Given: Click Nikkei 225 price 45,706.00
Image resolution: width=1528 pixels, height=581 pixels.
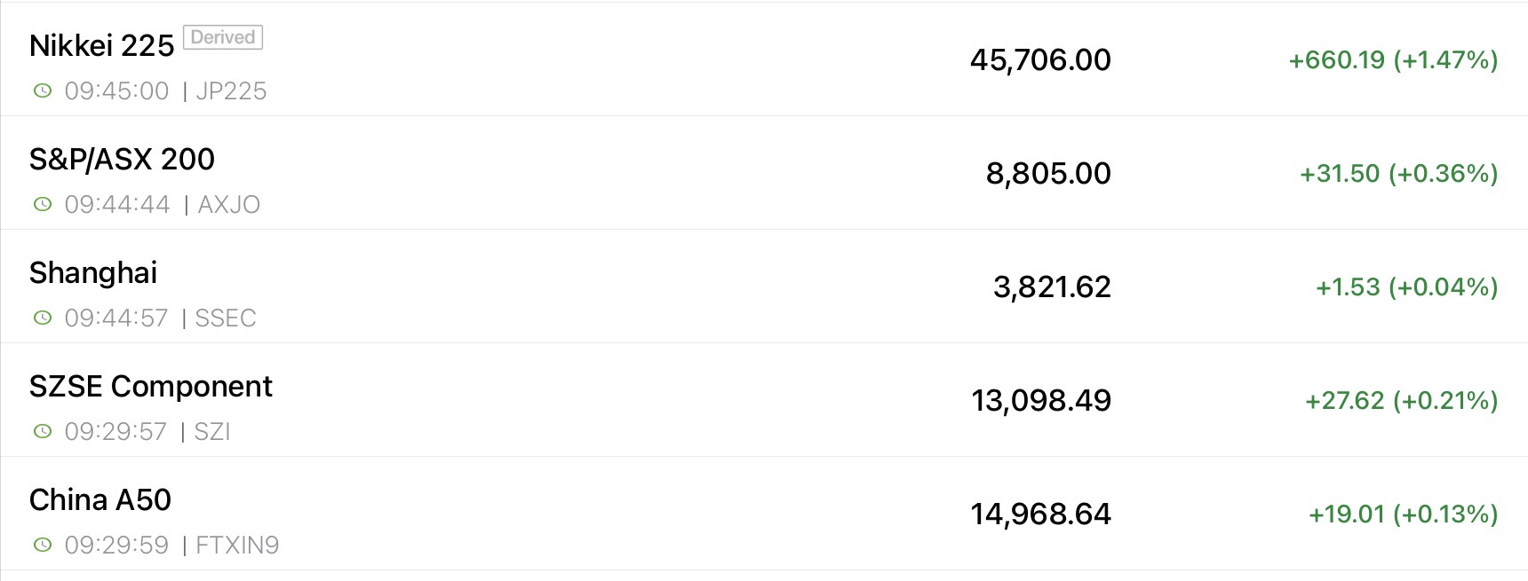Looking at the screenshot, I should pyautogui.click(x=1040, y=60).
